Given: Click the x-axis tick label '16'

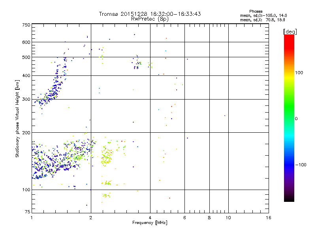Looking at the screenshot, I should [269, 218].
